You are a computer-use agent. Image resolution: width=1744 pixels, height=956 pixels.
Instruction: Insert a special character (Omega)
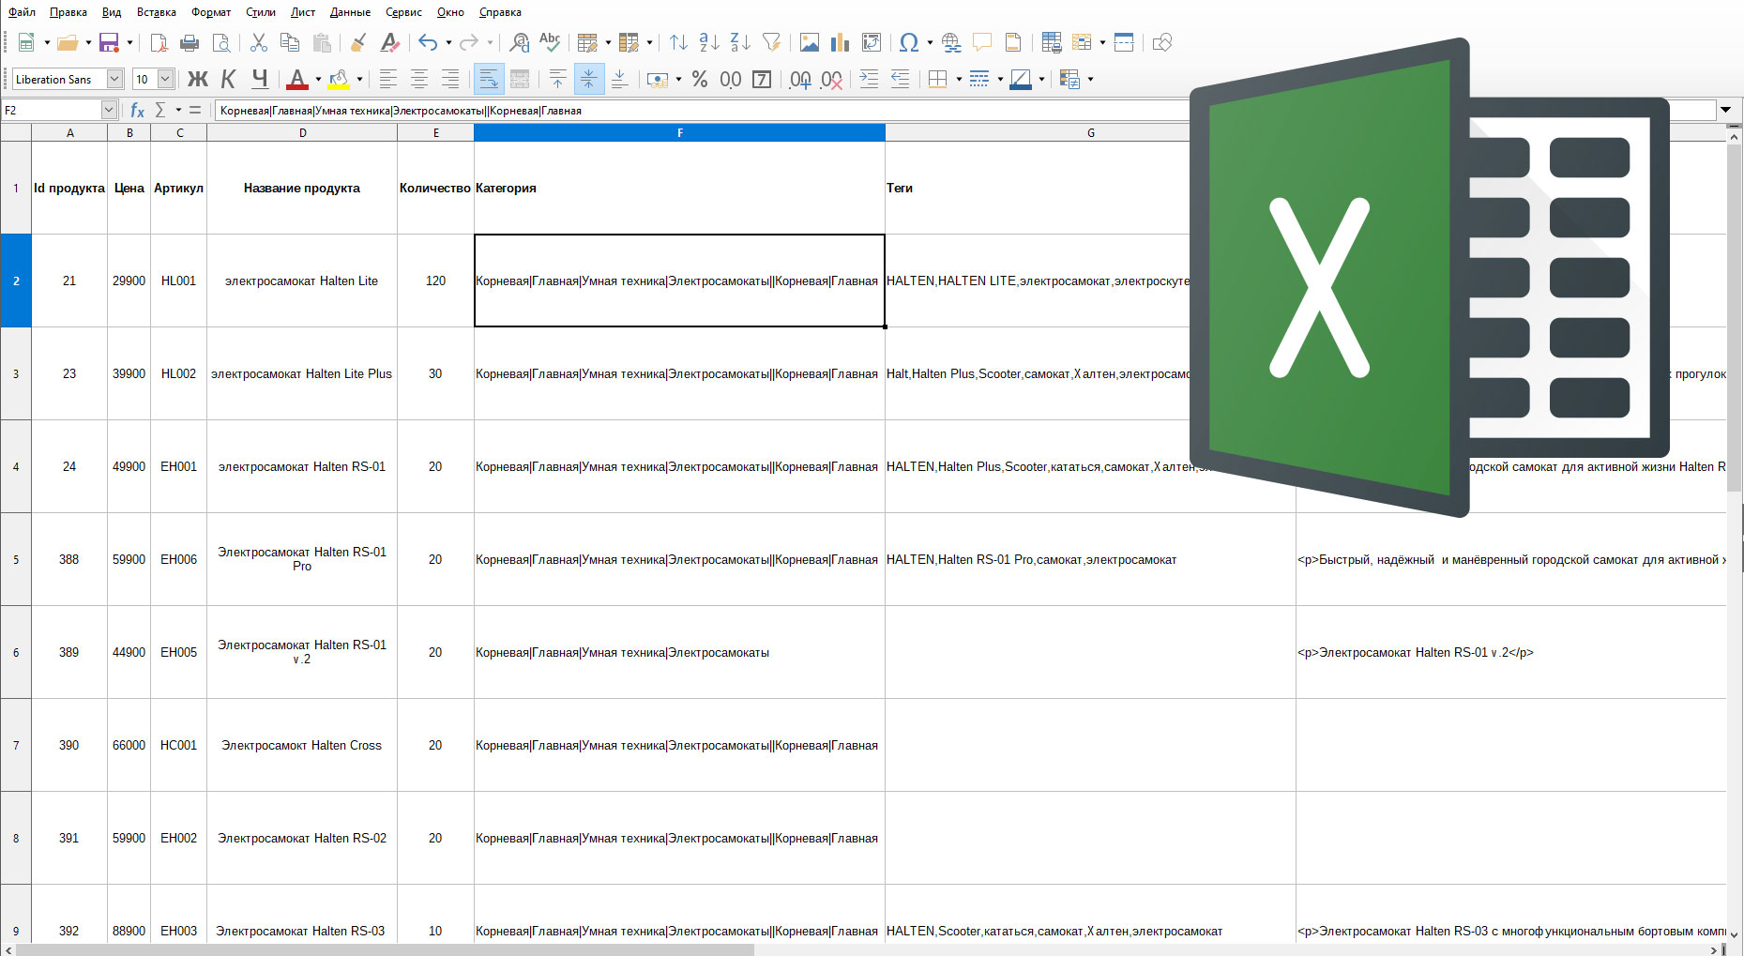tap(908, 42)
